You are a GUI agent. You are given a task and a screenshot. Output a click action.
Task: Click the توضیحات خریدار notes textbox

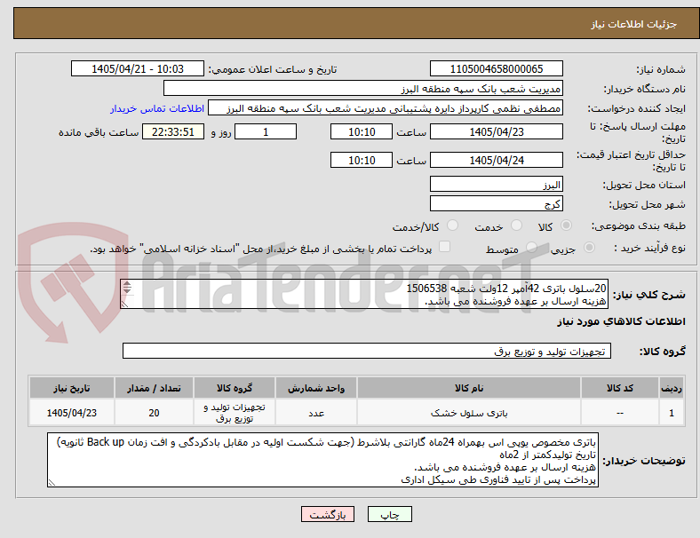coord(322,460)
